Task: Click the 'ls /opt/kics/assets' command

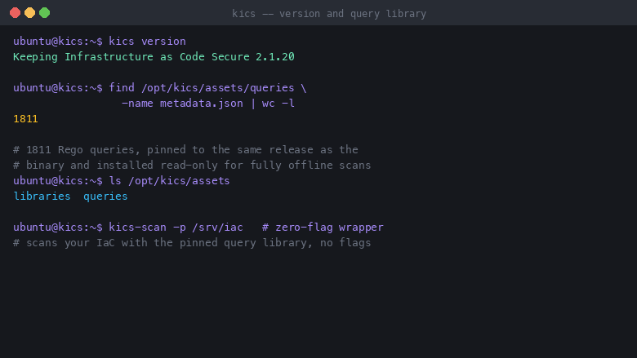Action: (169, 181)
